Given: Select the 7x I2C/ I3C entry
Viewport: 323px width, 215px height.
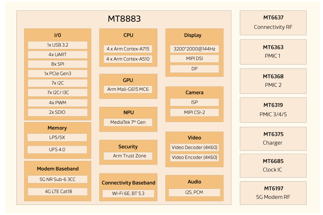Looking at the screenshot, I should (x=58, y=93).
